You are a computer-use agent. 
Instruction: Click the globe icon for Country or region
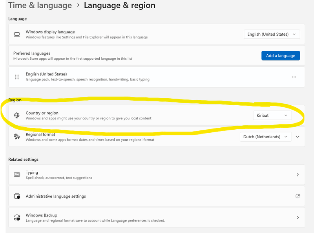pos(17,116)
